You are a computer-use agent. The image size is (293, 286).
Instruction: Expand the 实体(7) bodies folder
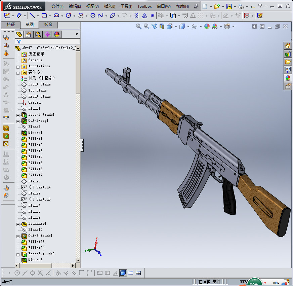click(x=18, y=73)
